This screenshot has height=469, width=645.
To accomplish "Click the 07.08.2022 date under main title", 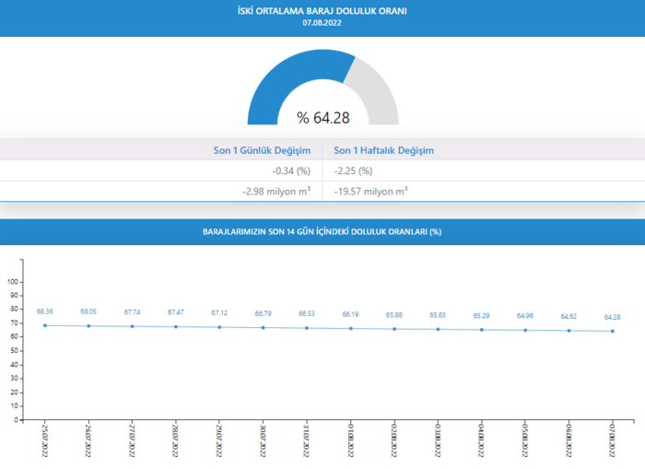I will pyautogui.click(x=322, y=24).
